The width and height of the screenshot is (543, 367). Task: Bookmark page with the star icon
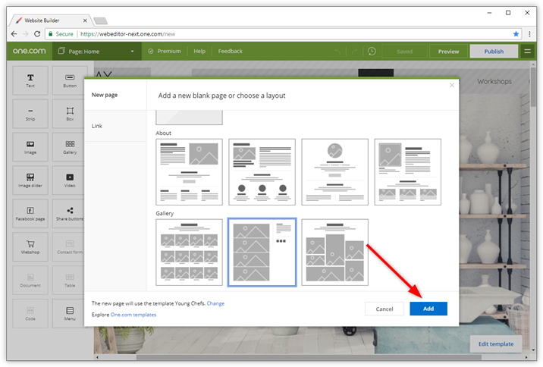(516, 34)
